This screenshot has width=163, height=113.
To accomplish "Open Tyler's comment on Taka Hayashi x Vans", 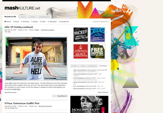I will click(90, 71).
